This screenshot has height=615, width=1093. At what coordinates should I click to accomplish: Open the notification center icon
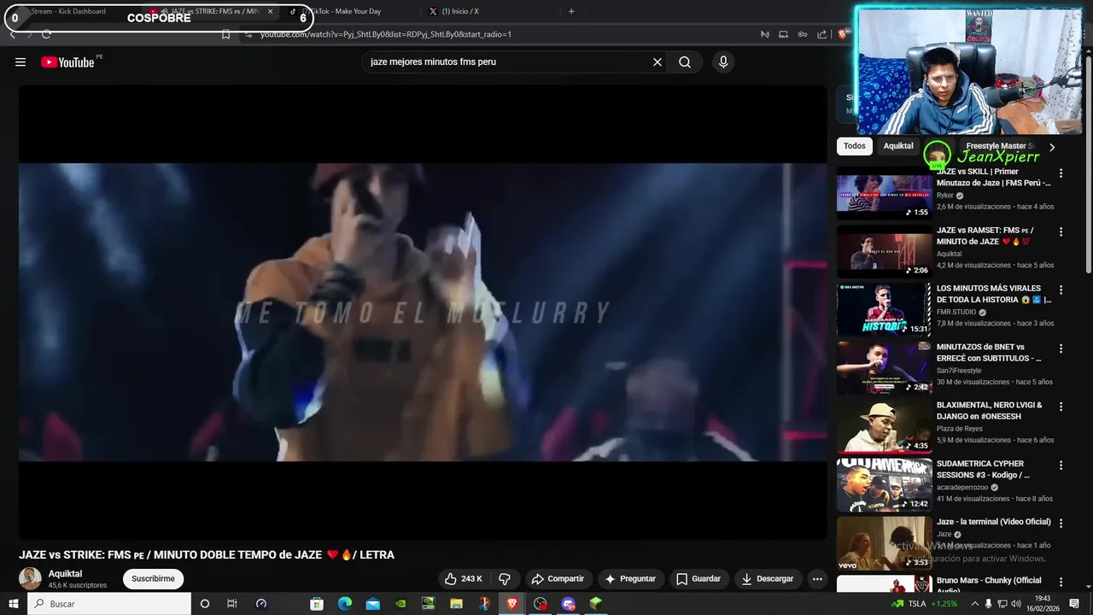coord(1074,604)
